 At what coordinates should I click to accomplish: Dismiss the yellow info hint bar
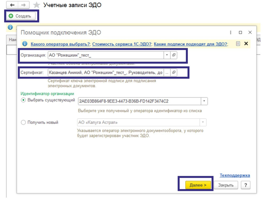tap(246, 44)
